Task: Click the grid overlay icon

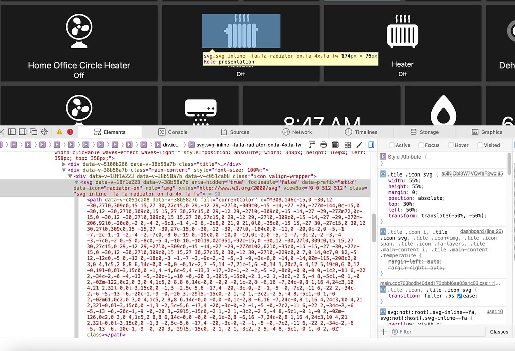Action: tap(347, 145)
